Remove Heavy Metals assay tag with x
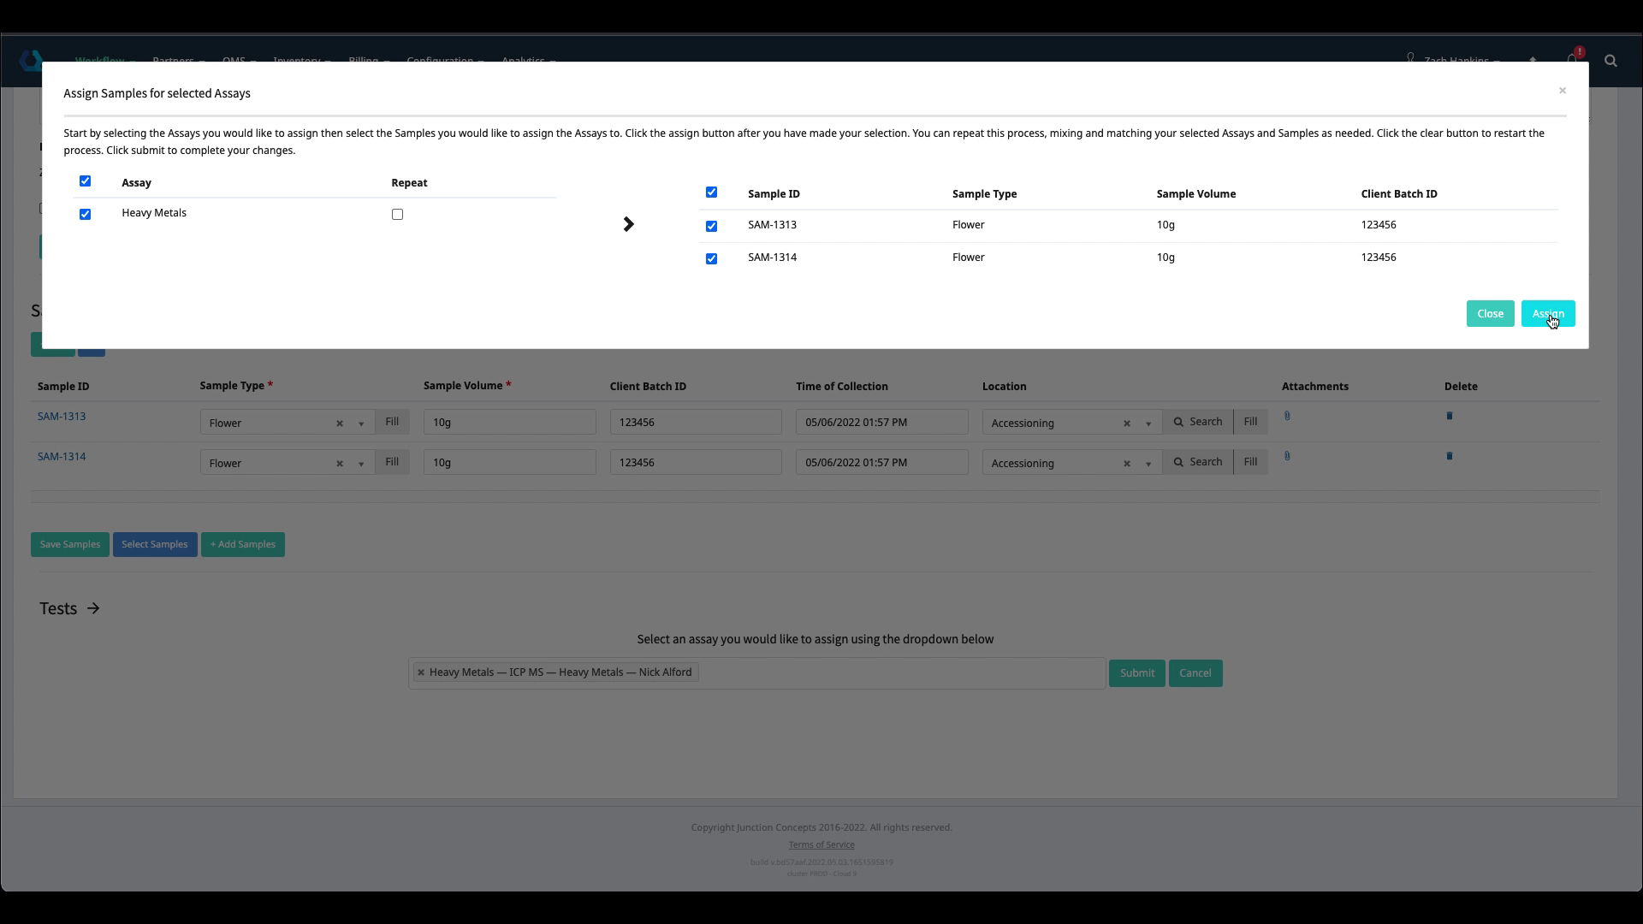Screen dimensions: 1643x924 point(421,672)
